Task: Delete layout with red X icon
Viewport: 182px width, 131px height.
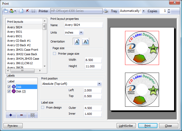Action: (x=27, y=11)
